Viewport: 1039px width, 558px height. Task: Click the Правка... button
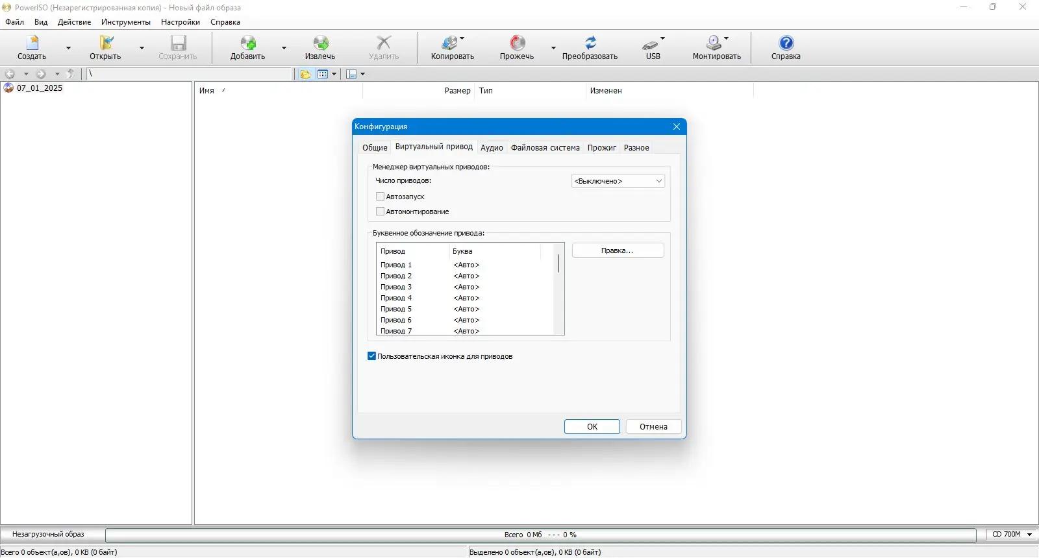coord(618,250)
